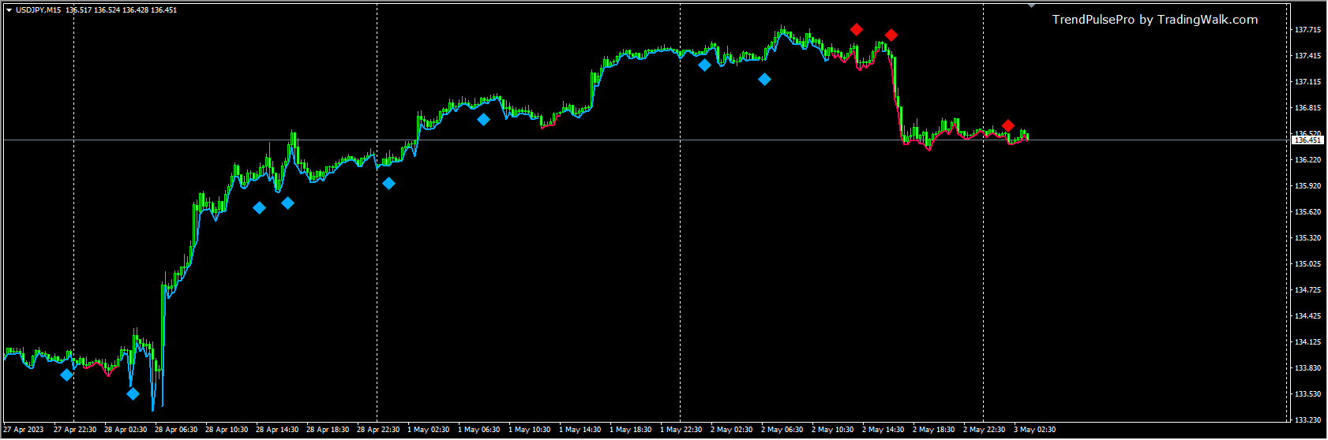Click the TrendPulsePro by TradingWalk.com label
This screenshot has height=440, width=1328.
pyautogui.click(x=1155, y=20)
